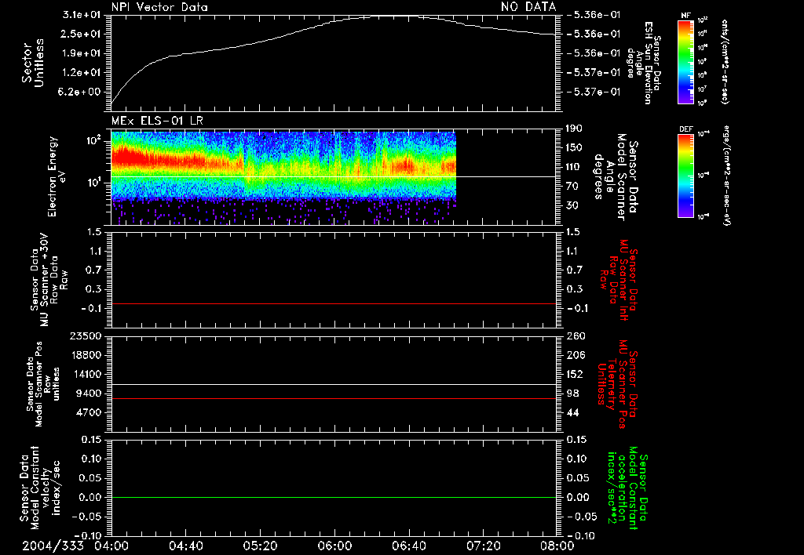Click the '98' telemetry tick value
This screenshot has height=555, width=804.
tap(572, 394)
